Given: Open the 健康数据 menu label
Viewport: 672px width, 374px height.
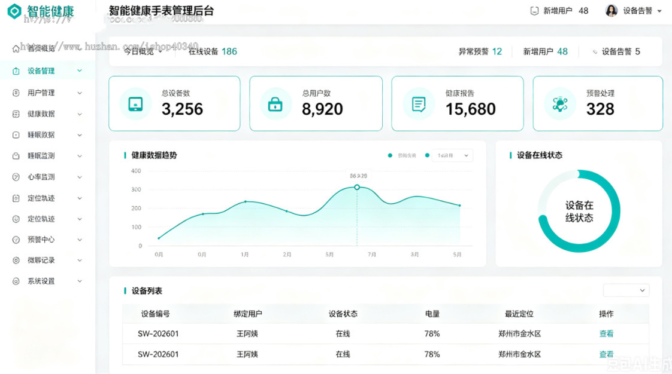Looking at the screenshot, I should pos(41,114).
